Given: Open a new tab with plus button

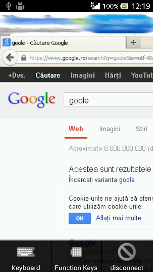Looking at the screenshot, I should [x=133, y=42].
